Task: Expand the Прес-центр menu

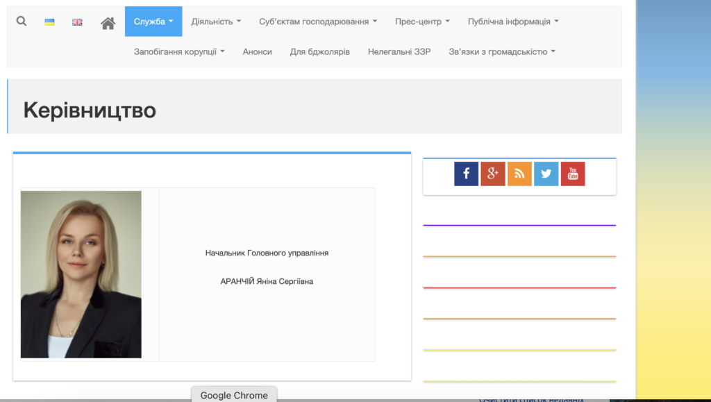Action: pyautogui.click(x=422, y=22)
